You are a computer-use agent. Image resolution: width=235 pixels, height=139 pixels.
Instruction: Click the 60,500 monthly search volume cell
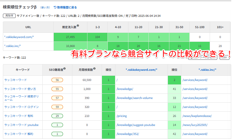click(87, 80)
